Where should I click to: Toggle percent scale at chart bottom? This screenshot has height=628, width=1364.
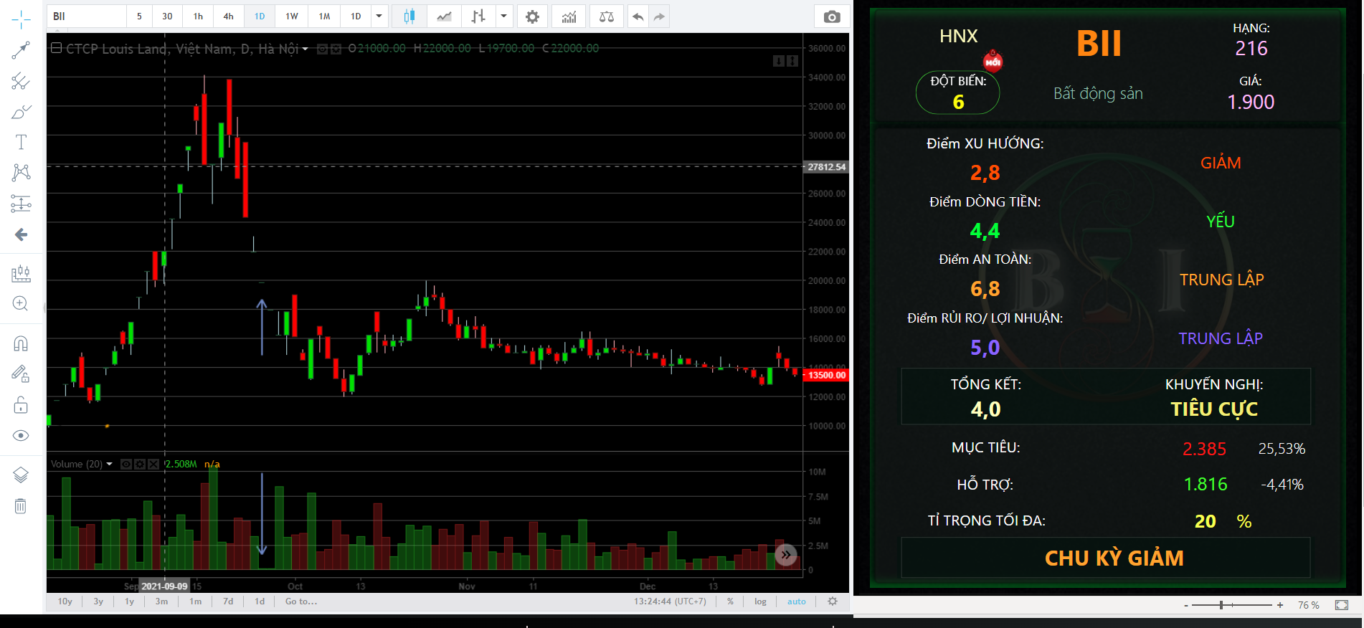730,601
